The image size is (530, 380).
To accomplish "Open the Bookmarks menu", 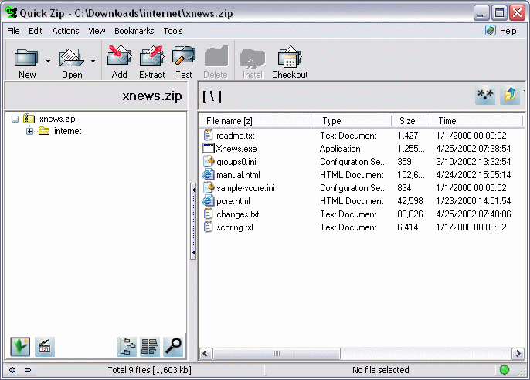I will 134,31.
